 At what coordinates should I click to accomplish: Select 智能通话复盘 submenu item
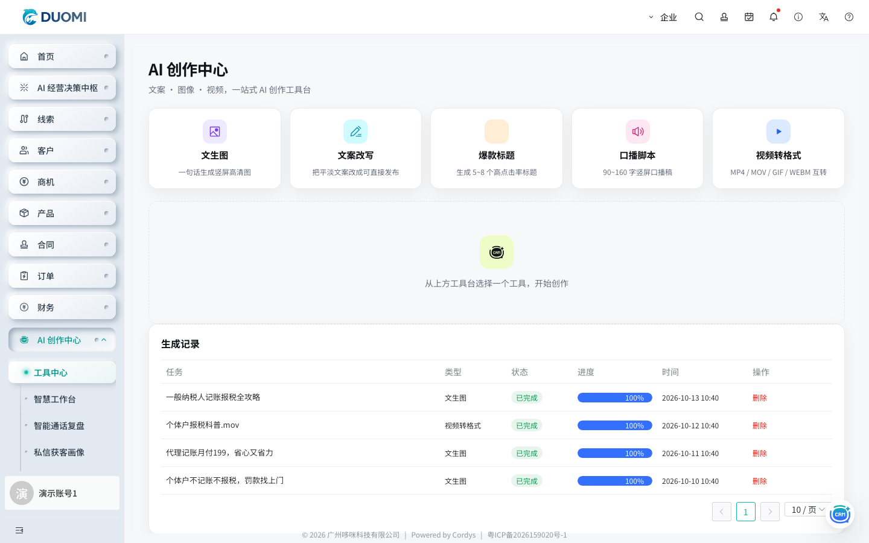(59, 426)
